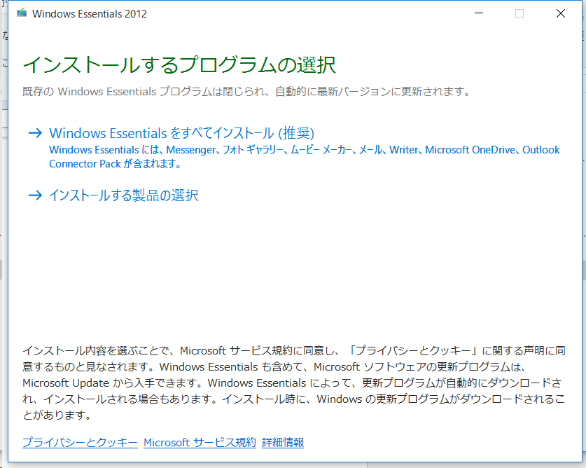Choose 'インストールする製品の選択' option
586x468 pixels.
[124, 195]
